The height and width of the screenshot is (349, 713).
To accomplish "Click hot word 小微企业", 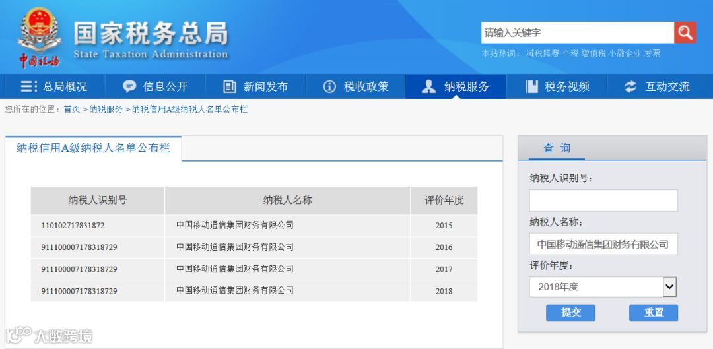I will 625,53.
